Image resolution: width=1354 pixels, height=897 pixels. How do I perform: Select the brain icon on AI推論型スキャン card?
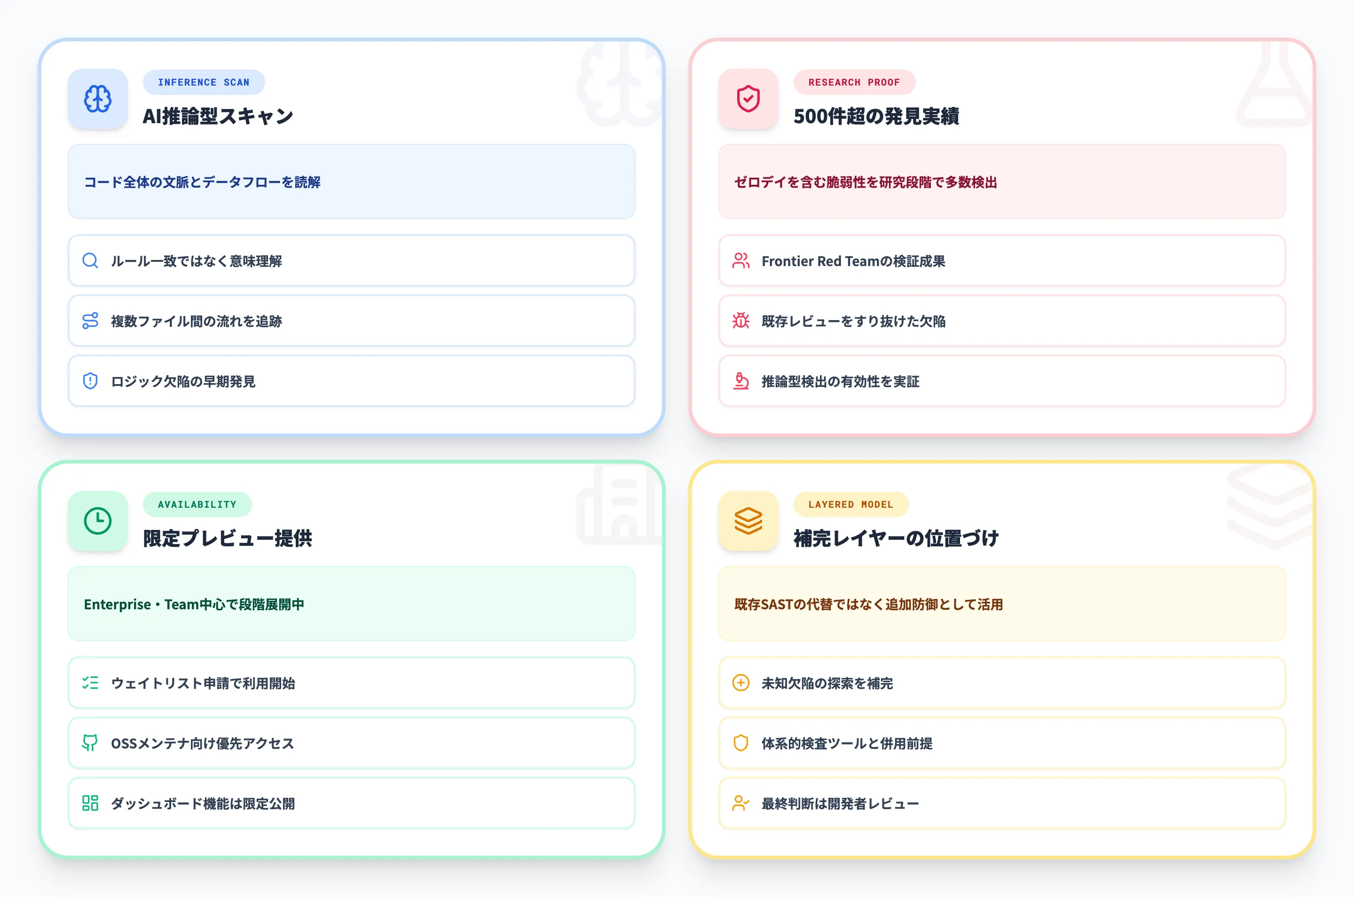tap(97, 99)
